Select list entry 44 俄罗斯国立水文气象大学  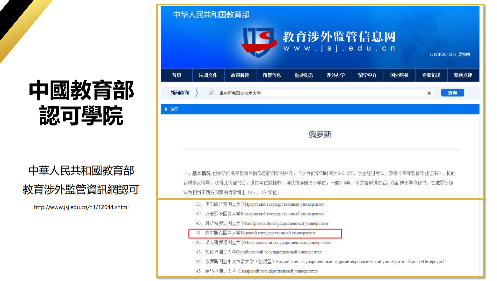pos(320,262)
